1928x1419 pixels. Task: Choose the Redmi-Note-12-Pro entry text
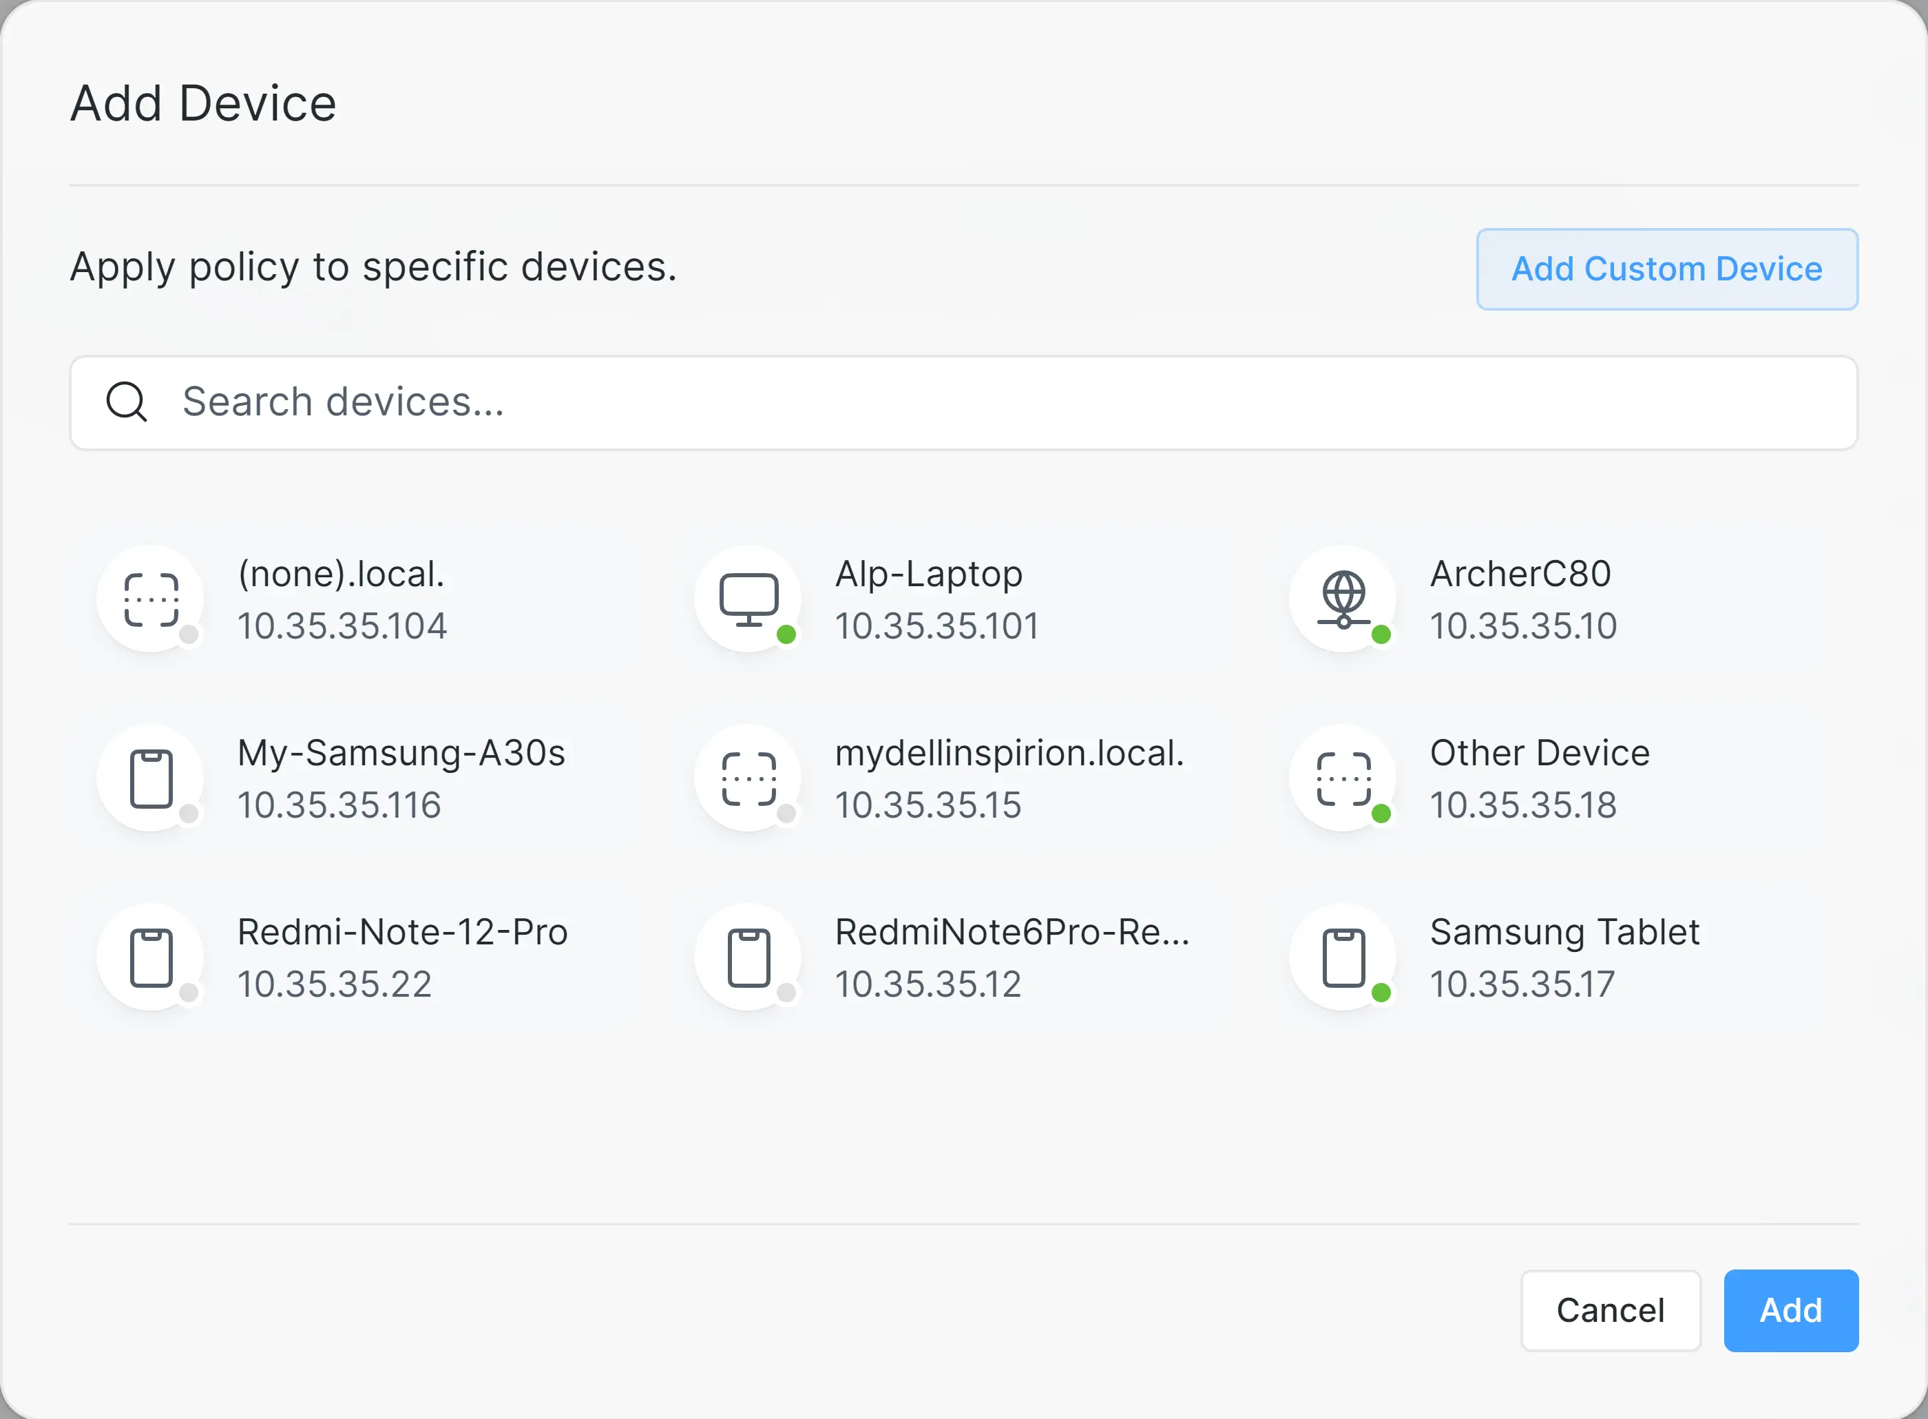(x=401, y=932)
